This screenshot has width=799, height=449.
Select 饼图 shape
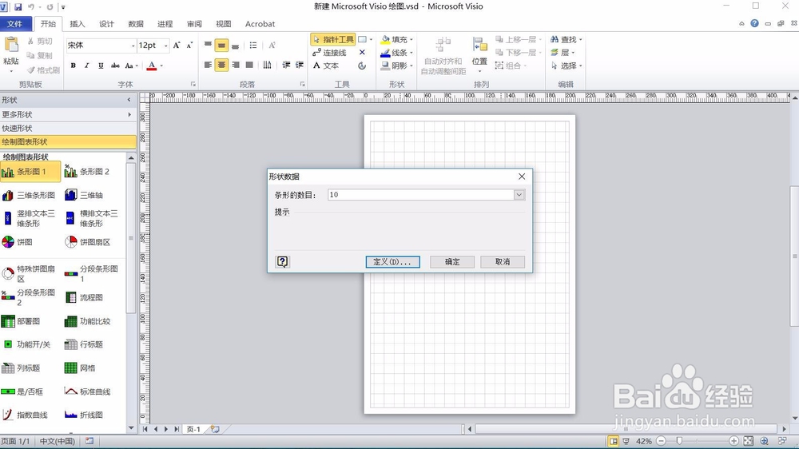pyautogui.click(x=18, y=242)
